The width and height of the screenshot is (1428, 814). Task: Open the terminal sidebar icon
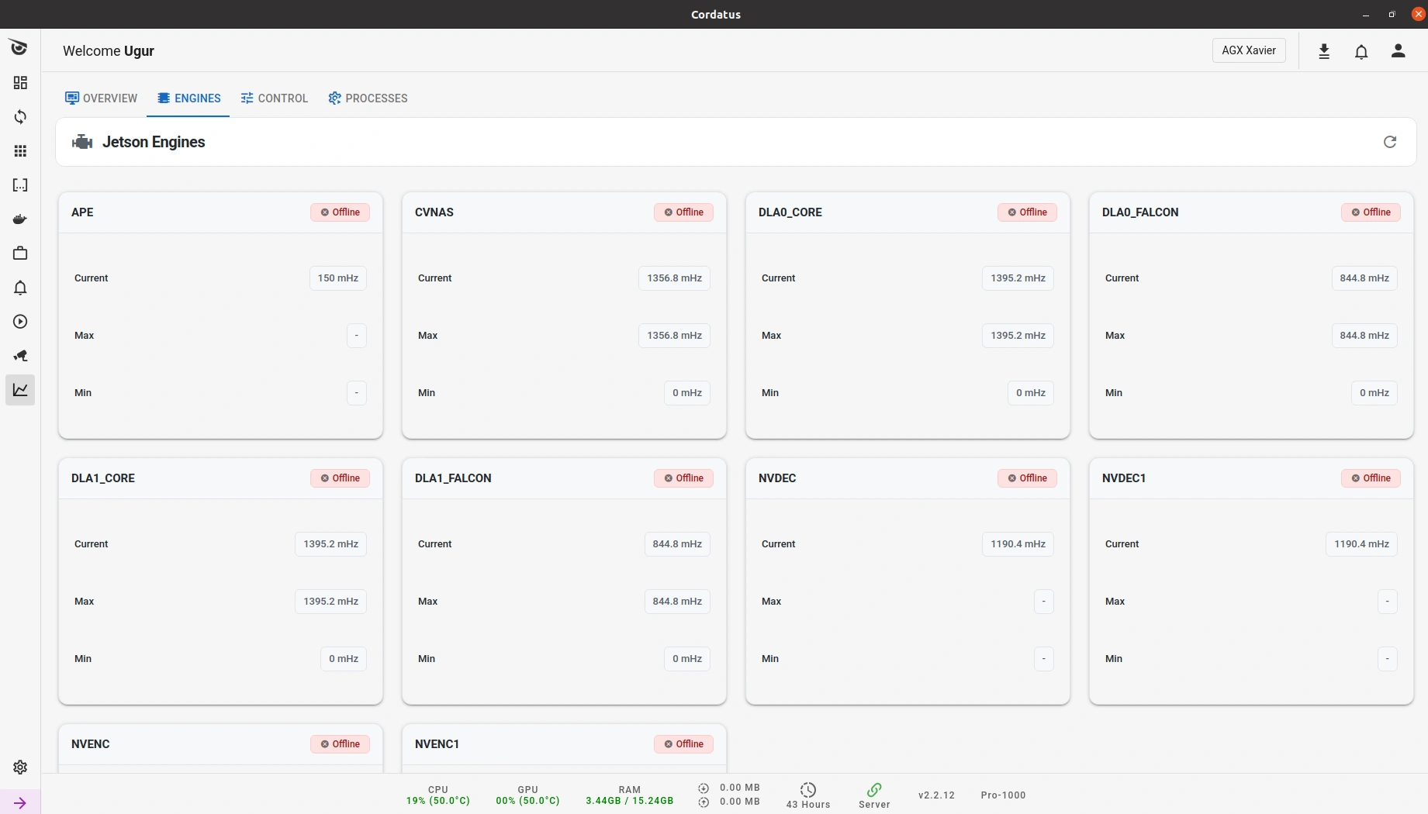pyautogui.click(x=20, y=185)
